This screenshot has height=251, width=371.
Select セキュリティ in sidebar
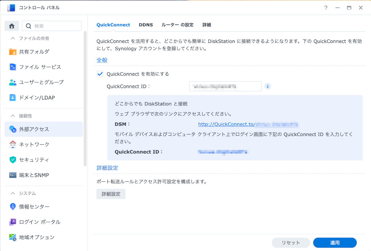tap(44, 160)
